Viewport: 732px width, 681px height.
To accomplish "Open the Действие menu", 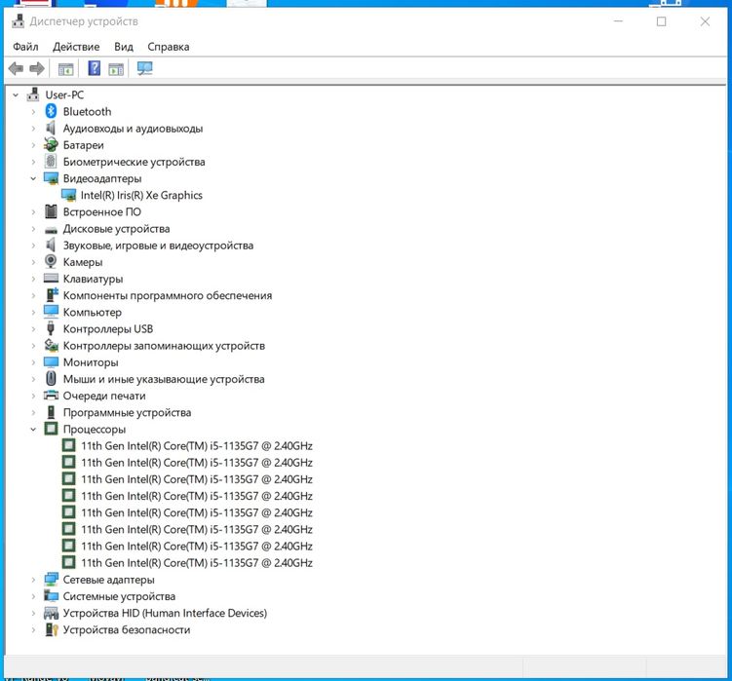I will 76,47.
